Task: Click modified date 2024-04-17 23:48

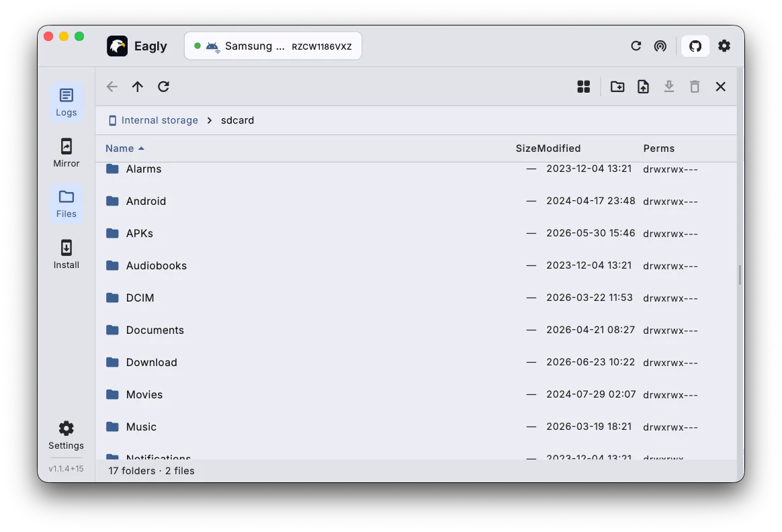Action: click(591, 200)
